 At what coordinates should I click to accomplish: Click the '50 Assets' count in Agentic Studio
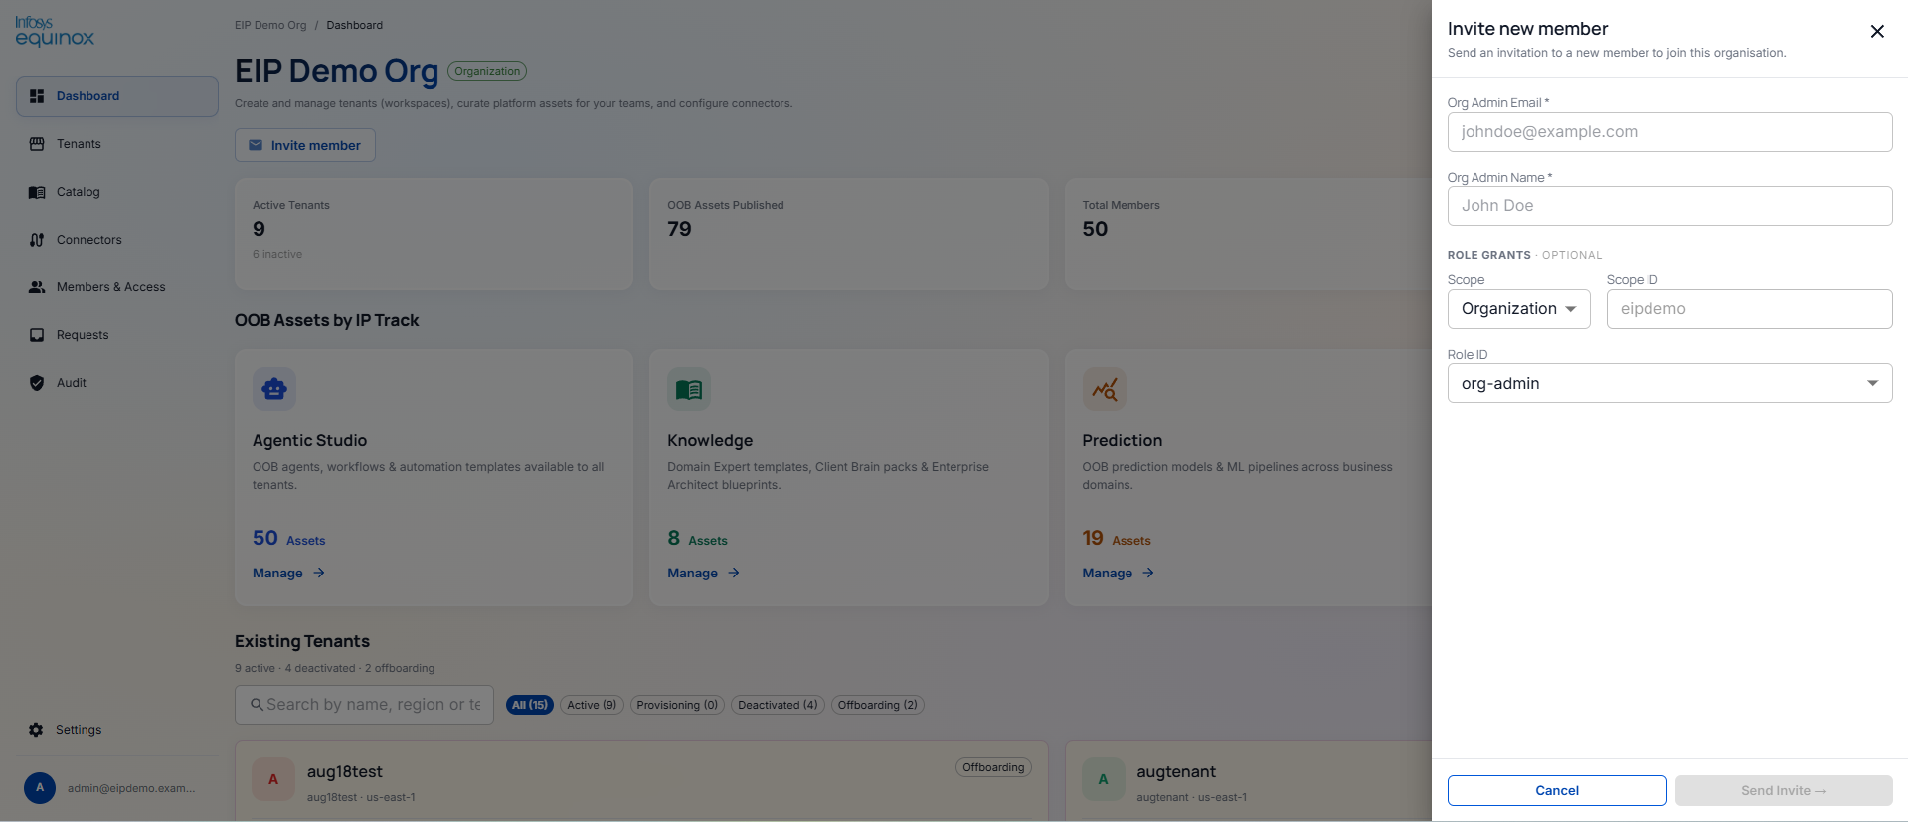click(x=289, y=539)
